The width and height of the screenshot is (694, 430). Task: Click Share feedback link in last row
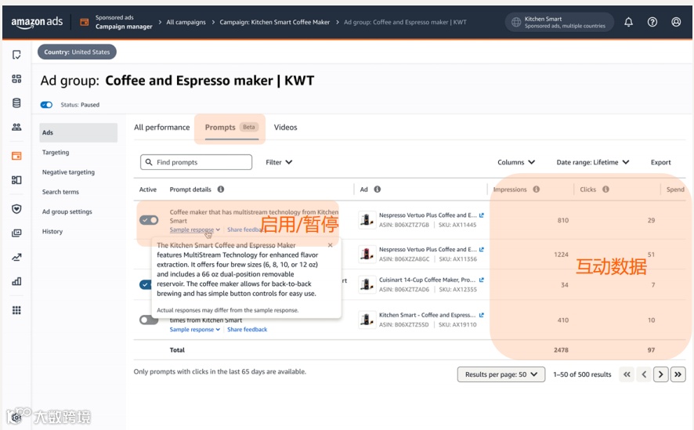(x=247, y=330)
